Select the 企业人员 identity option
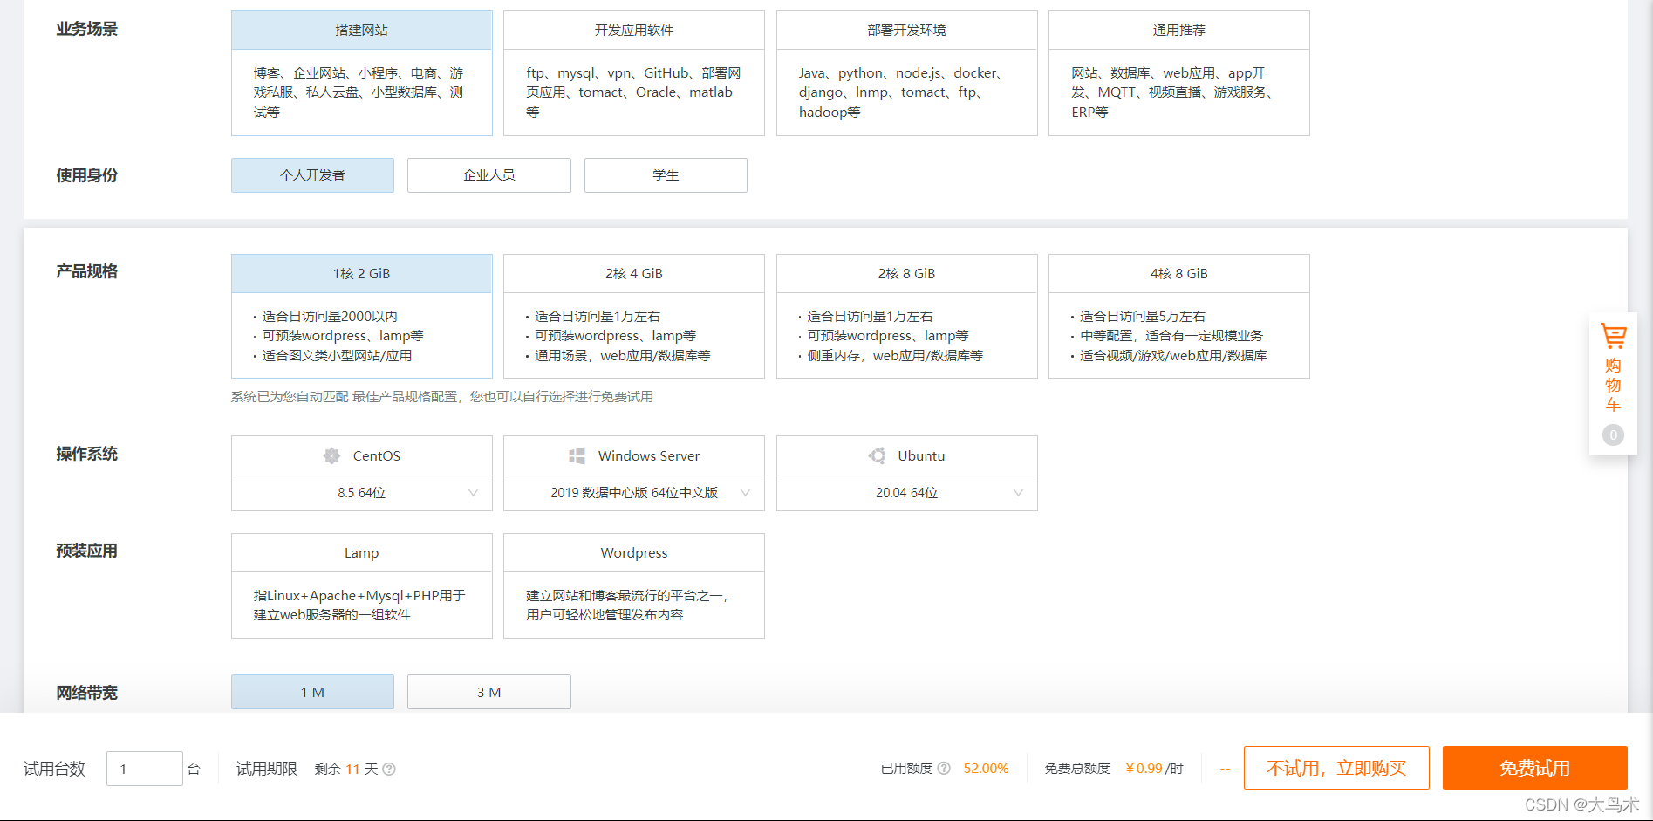Viewport: 1653px width, 821px height. pyautogui.click(x=488, y=174)
